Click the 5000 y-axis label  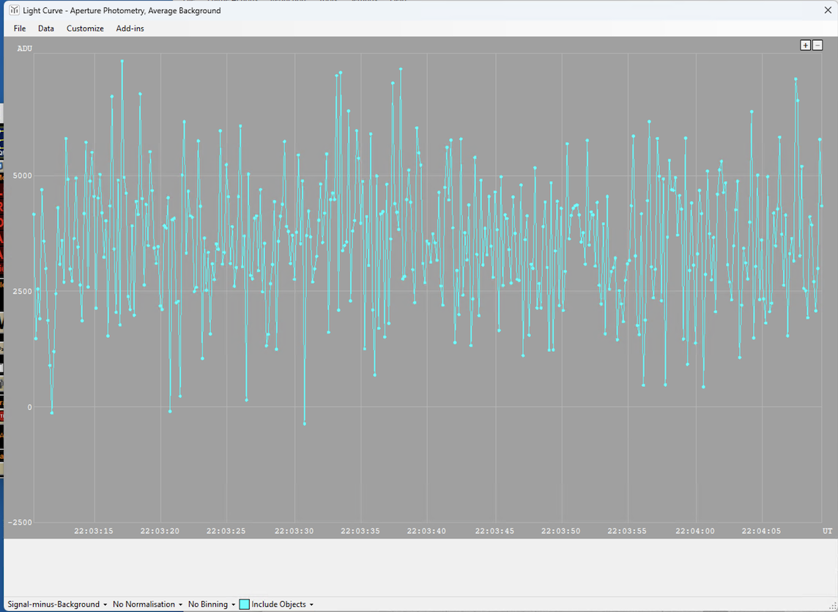click(23, 175)
